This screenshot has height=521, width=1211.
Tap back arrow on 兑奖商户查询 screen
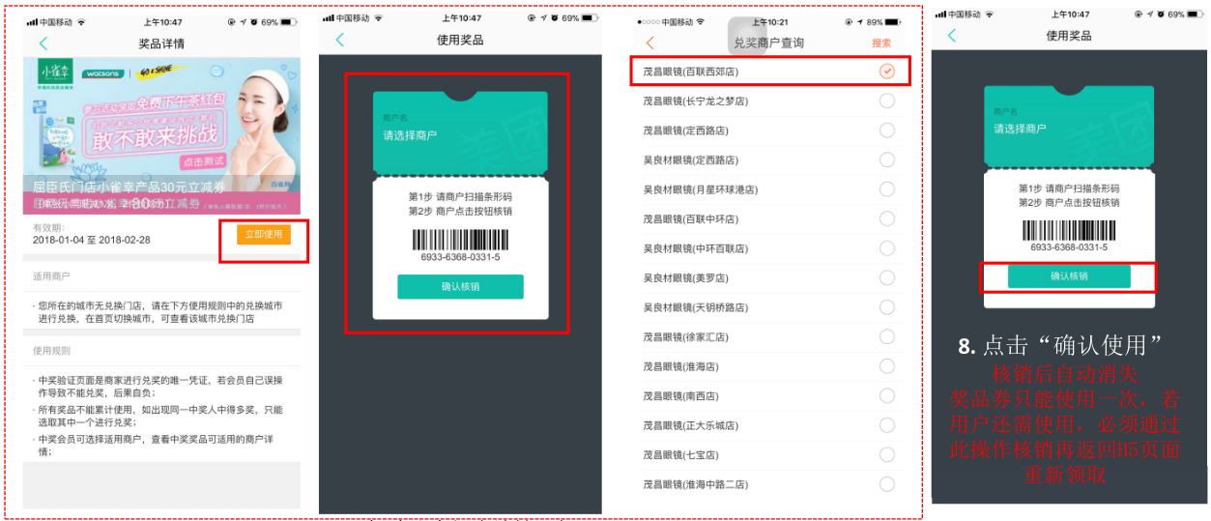pyautogui.click(x=649, y=43)
